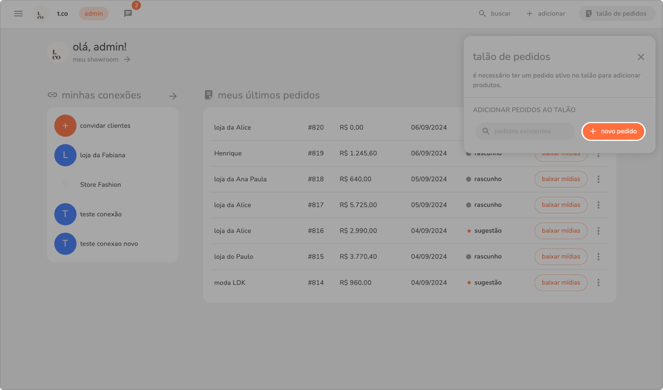Image resolution: width=663 pixels, height=390 pixels.
Task: Open talão de pedidos in top bar
Action: tap(617, 14)
